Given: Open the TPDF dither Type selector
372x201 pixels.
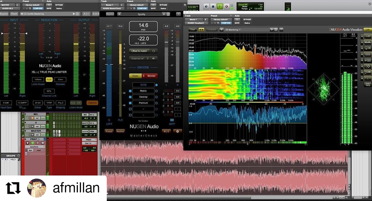Looking at the screenshot, I should pos(49,103).
